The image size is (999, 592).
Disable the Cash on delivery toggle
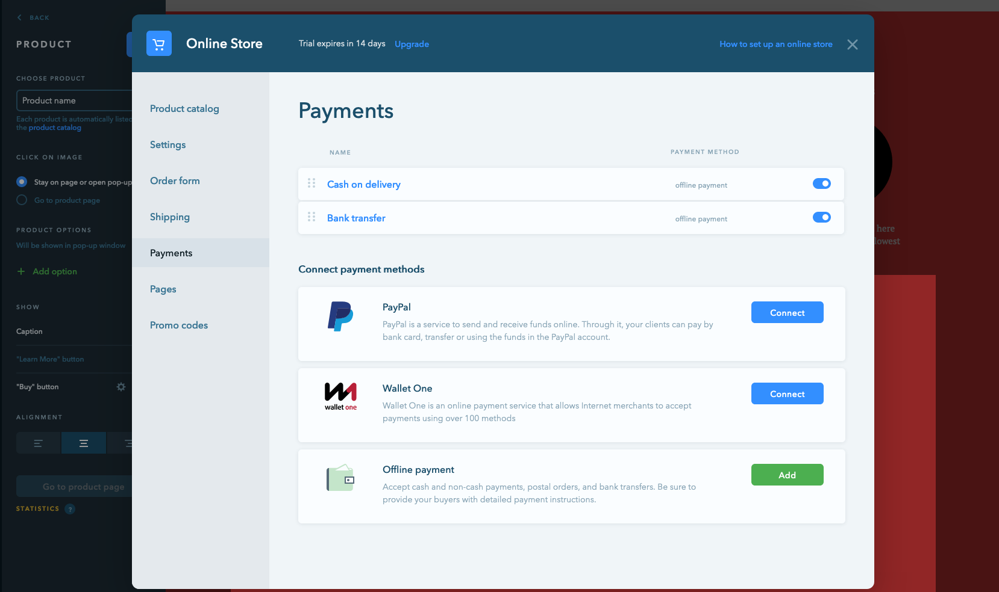point(822,183)
